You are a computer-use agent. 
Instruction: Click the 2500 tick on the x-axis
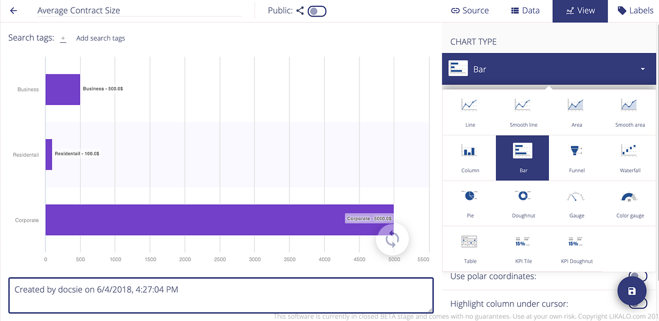coord(220,259)
